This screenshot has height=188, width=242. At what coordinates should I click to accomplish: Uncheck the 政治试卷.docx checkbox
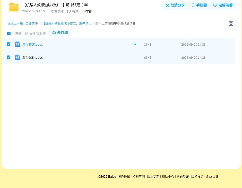coord(8,57)
